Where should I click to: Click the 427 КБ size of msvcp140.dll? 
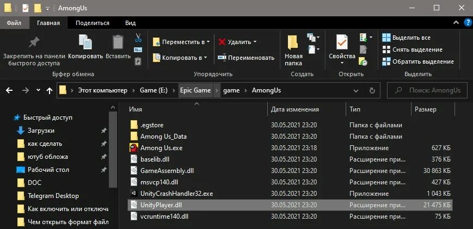[441, 182]
